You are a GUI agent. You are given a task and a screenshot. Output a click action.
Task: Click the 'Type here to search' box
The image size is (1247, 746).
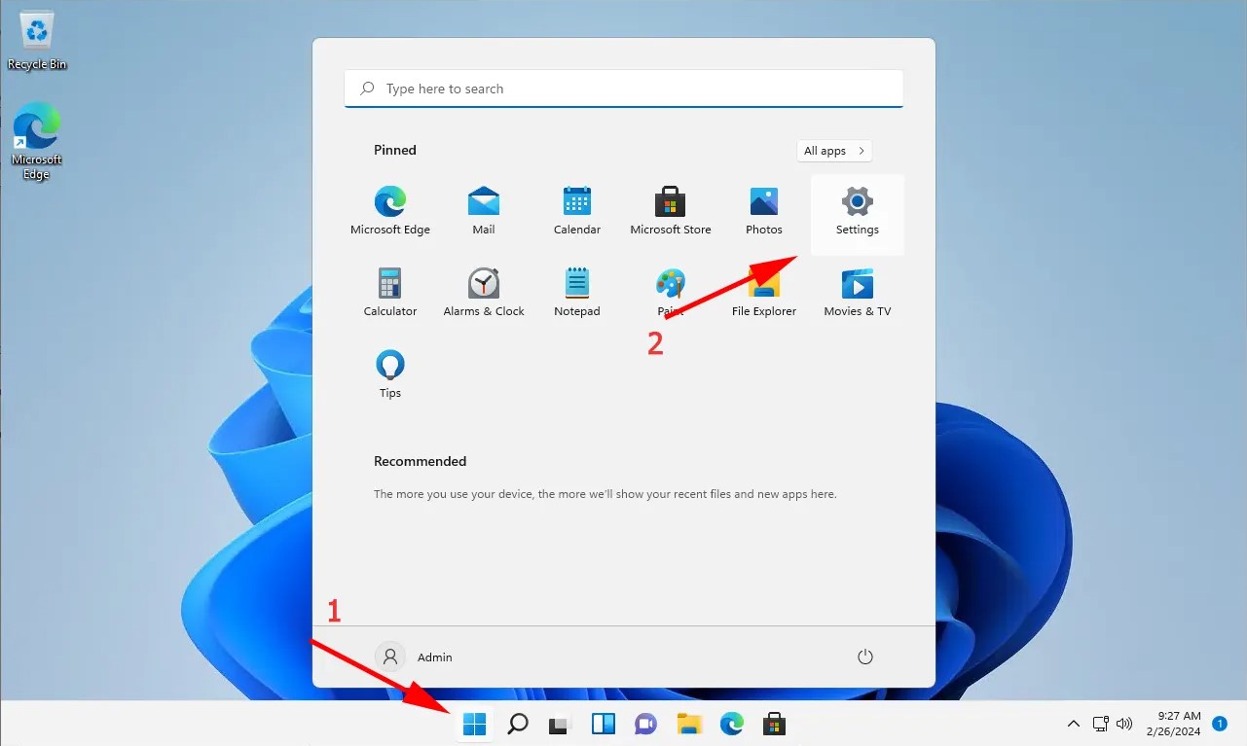tap(624, 89)
